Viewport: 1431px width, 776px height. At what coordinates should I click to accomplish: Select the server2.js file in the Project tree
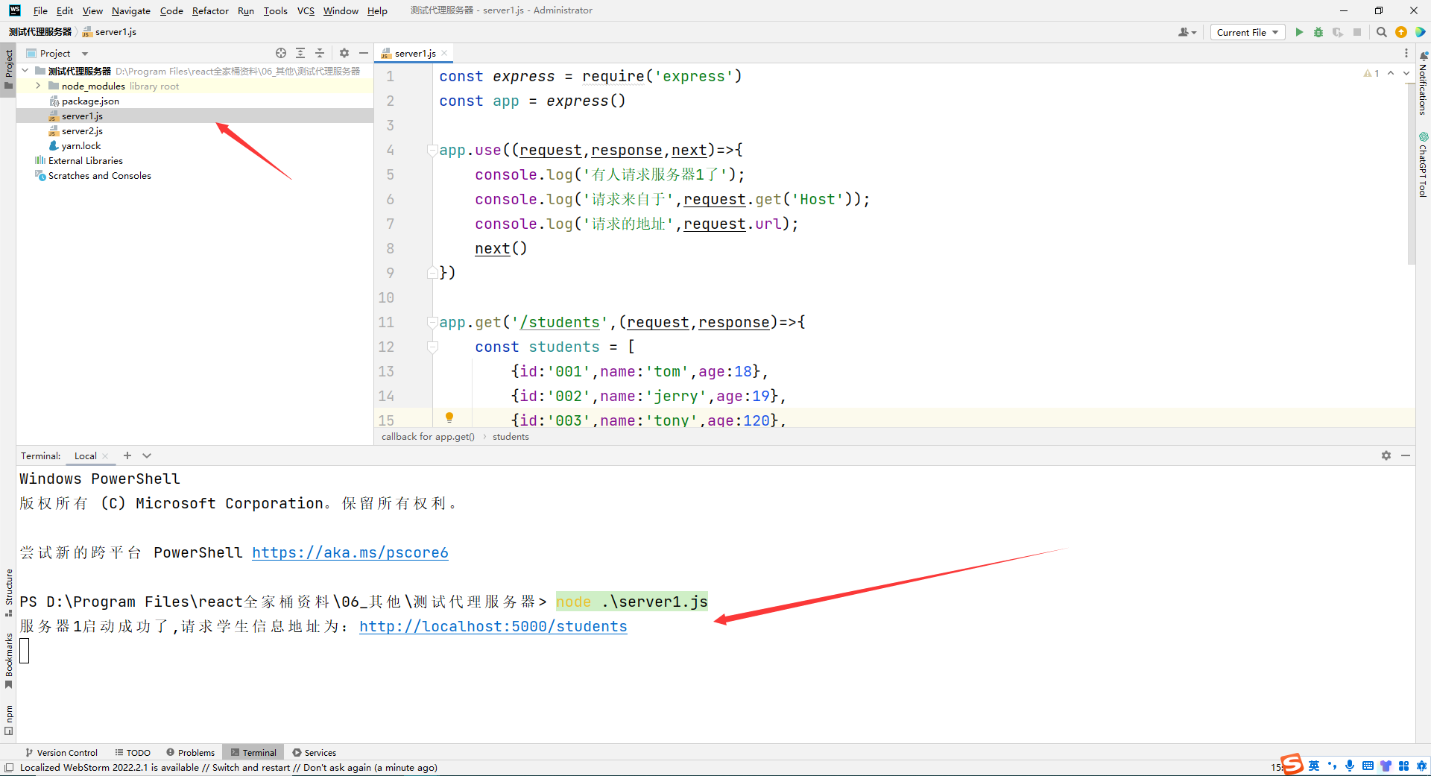tap(82, 130)
